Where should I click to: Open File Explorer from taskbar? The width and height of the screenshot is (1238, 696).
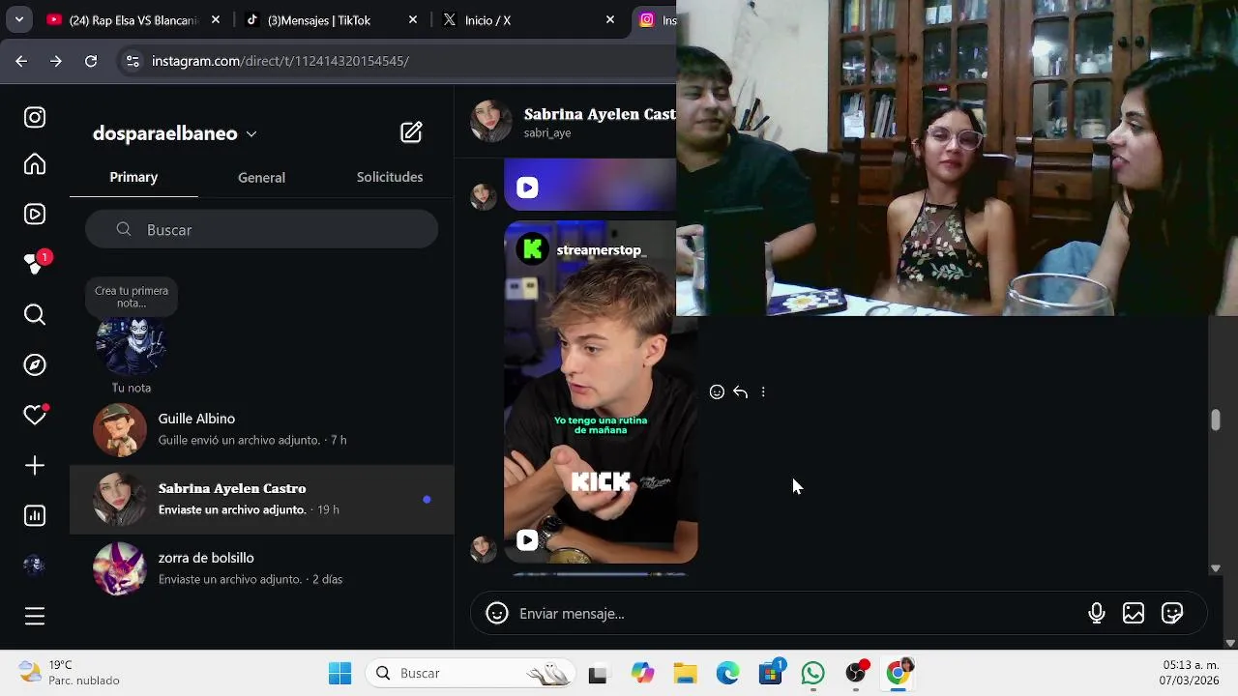(x=685, y=673)
